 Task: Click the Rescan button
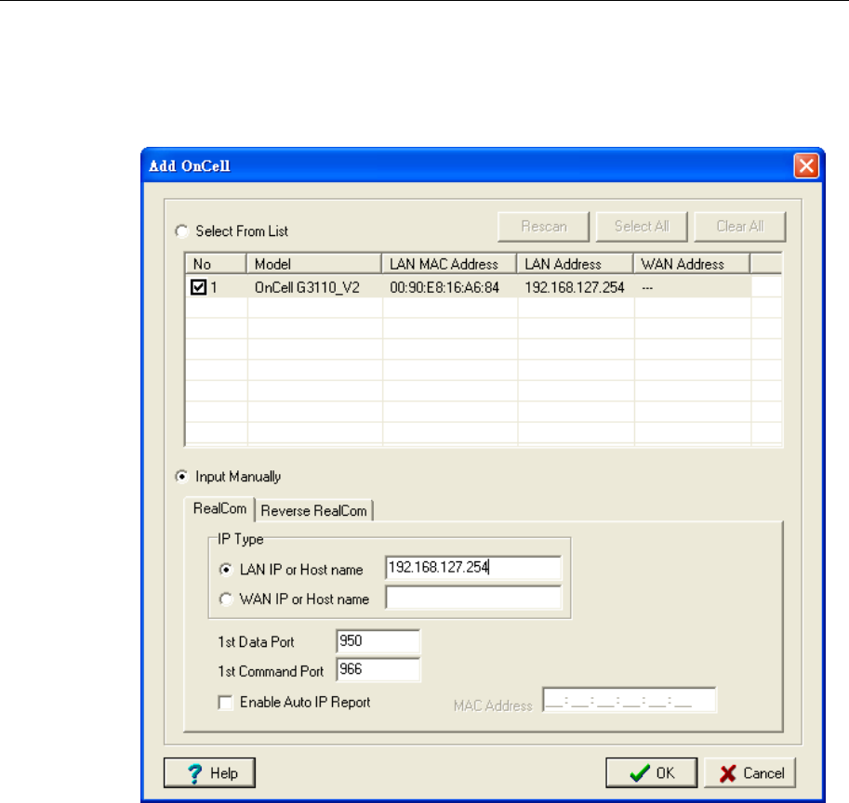point(543,226)
